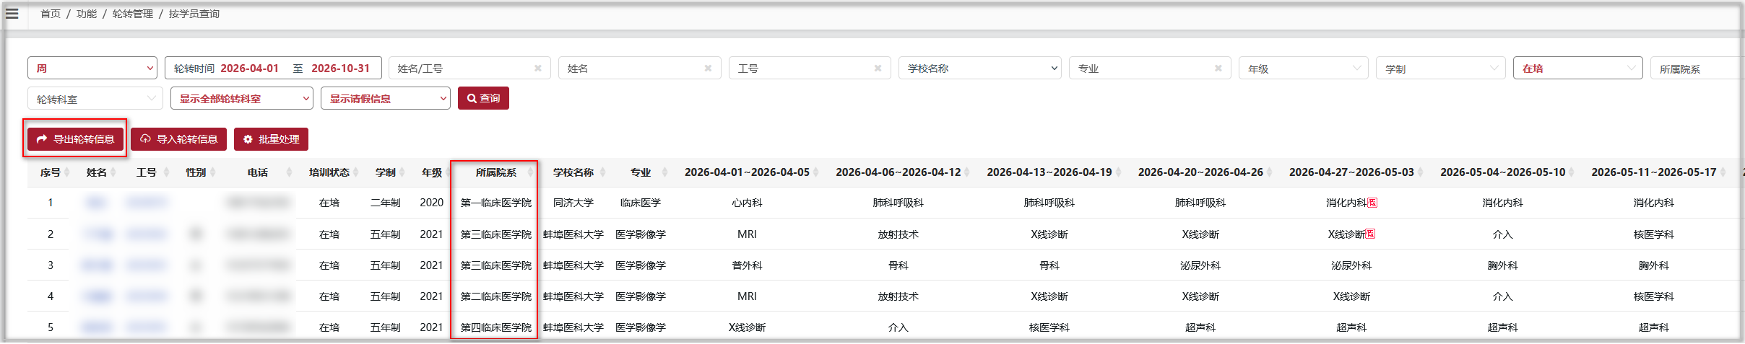Click 导入轮转信息 button
This screenshot has width=1745, height=344.
[178, 139]
